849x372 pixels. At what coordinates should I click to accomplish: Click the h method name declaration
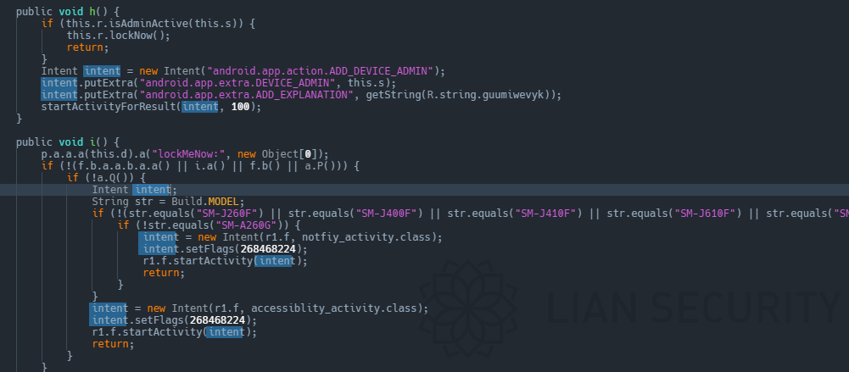click(92, 12)
